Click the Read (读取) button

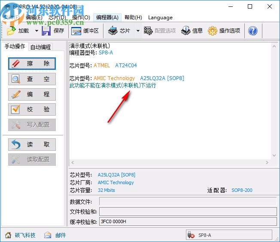[x=32, y=144]
